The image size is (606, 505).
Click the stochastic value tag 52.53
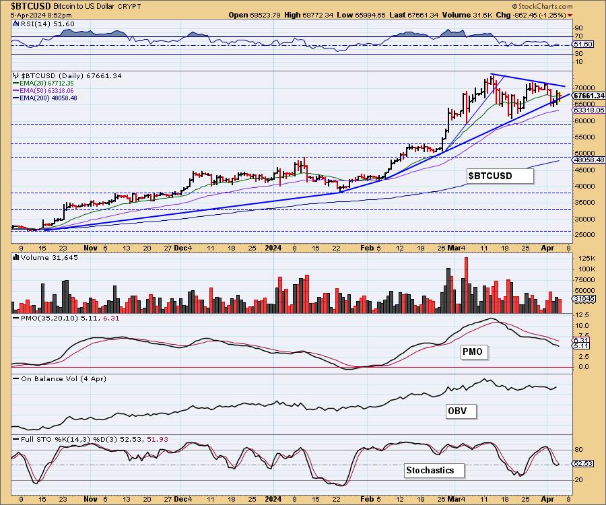(583, 464)
